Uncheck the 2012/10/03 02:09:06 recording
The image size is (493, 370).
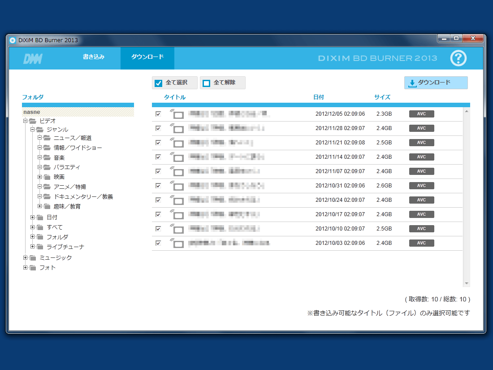158,243
